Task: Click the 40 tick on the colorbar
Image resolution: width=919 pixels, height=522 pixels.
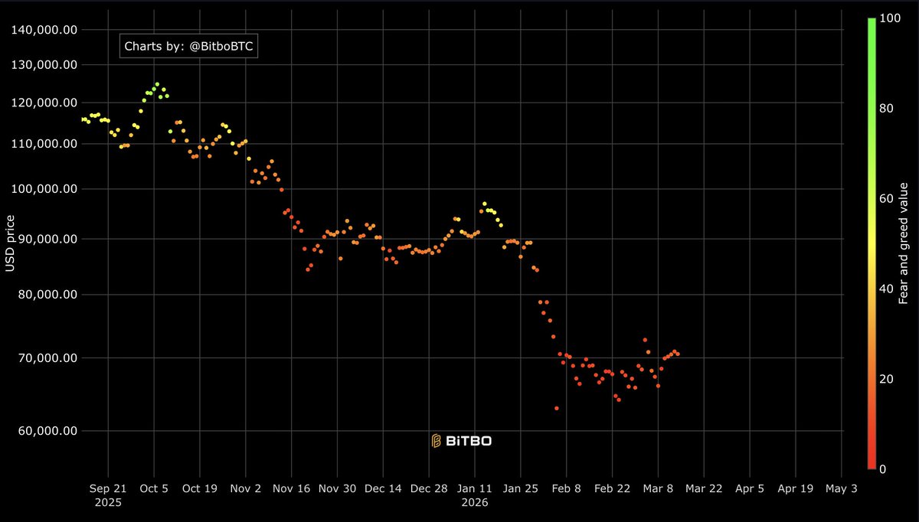Action: coord(888,289)
